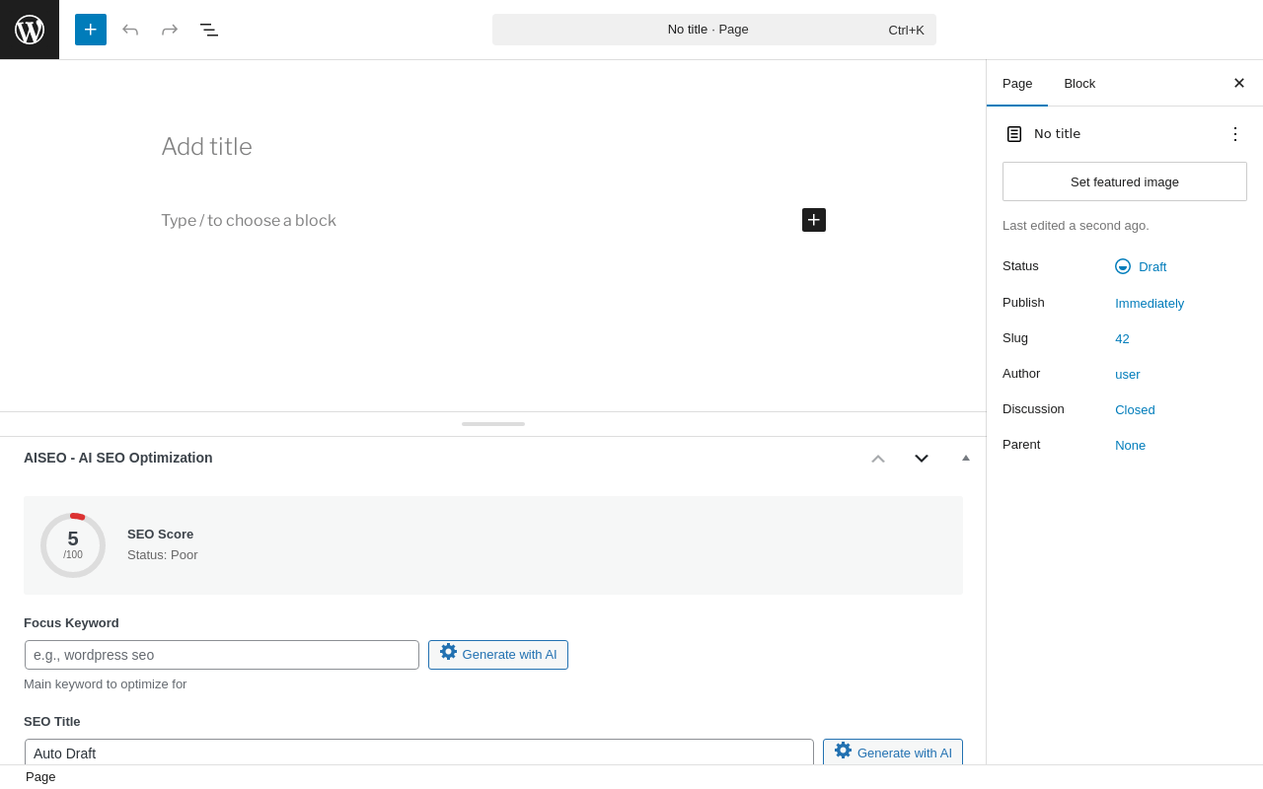Click gear icon beside Focus Keyword Generate
Screen dimensions: 1263x789
tap(449, 652)
